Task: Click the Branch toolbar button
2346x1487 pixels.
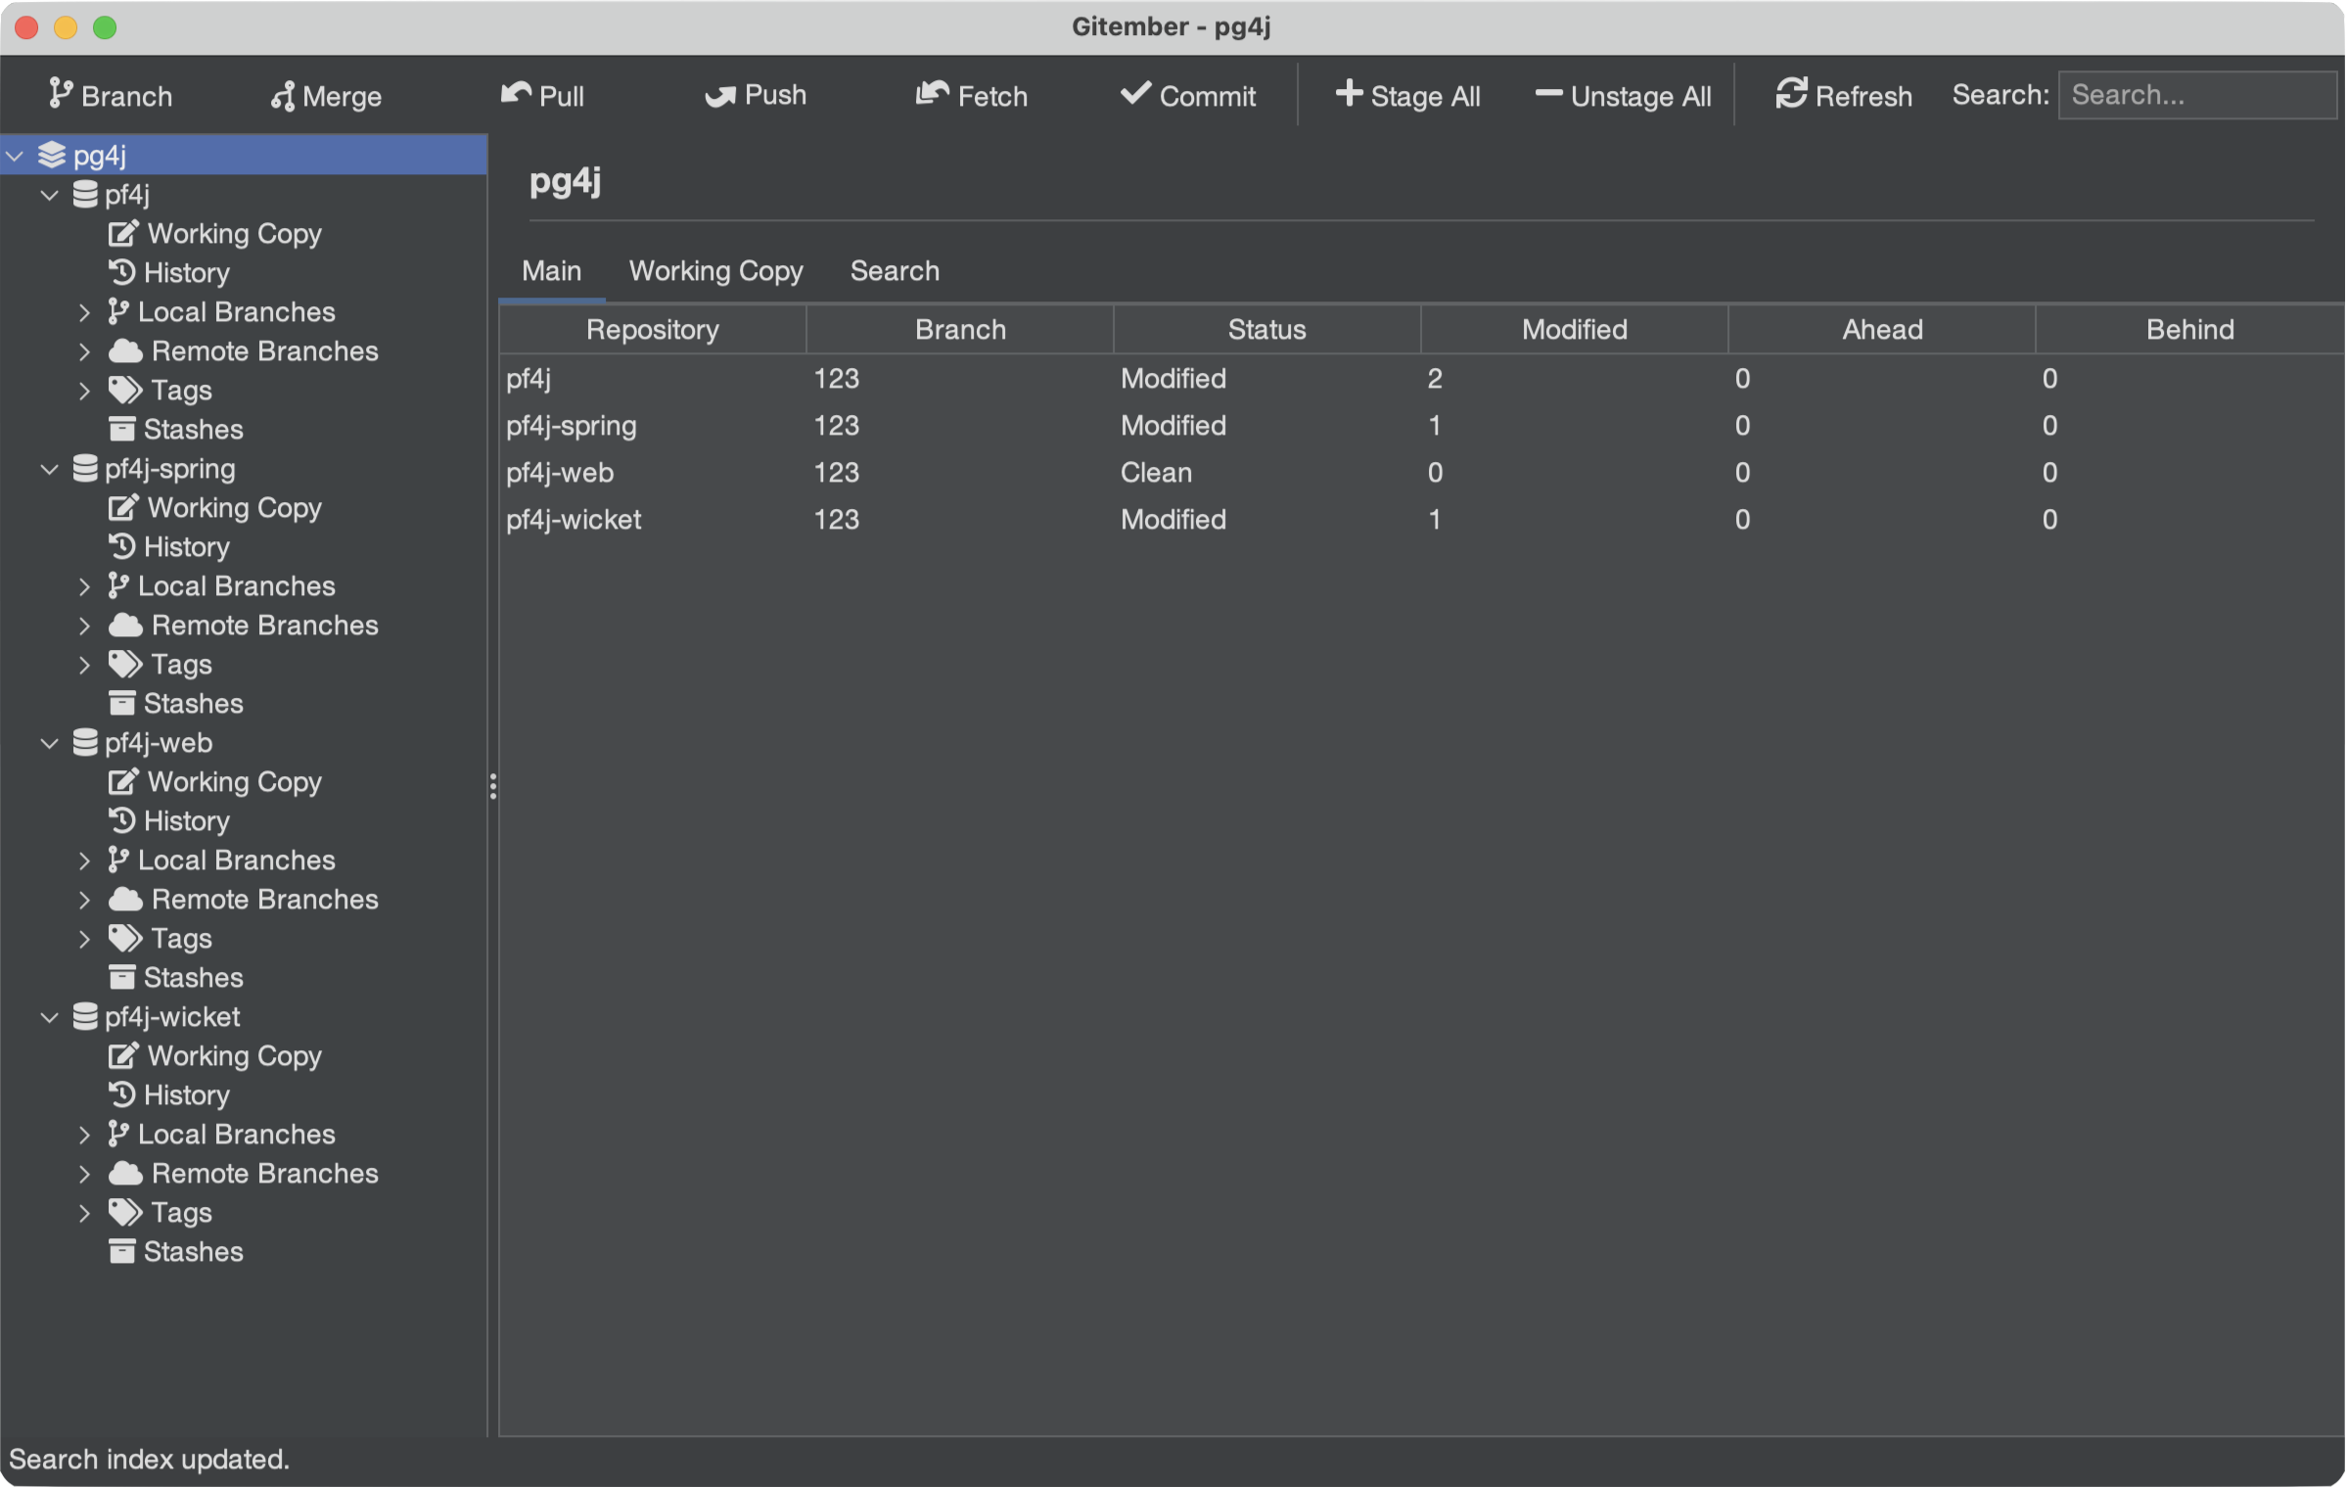Action: 111,95
